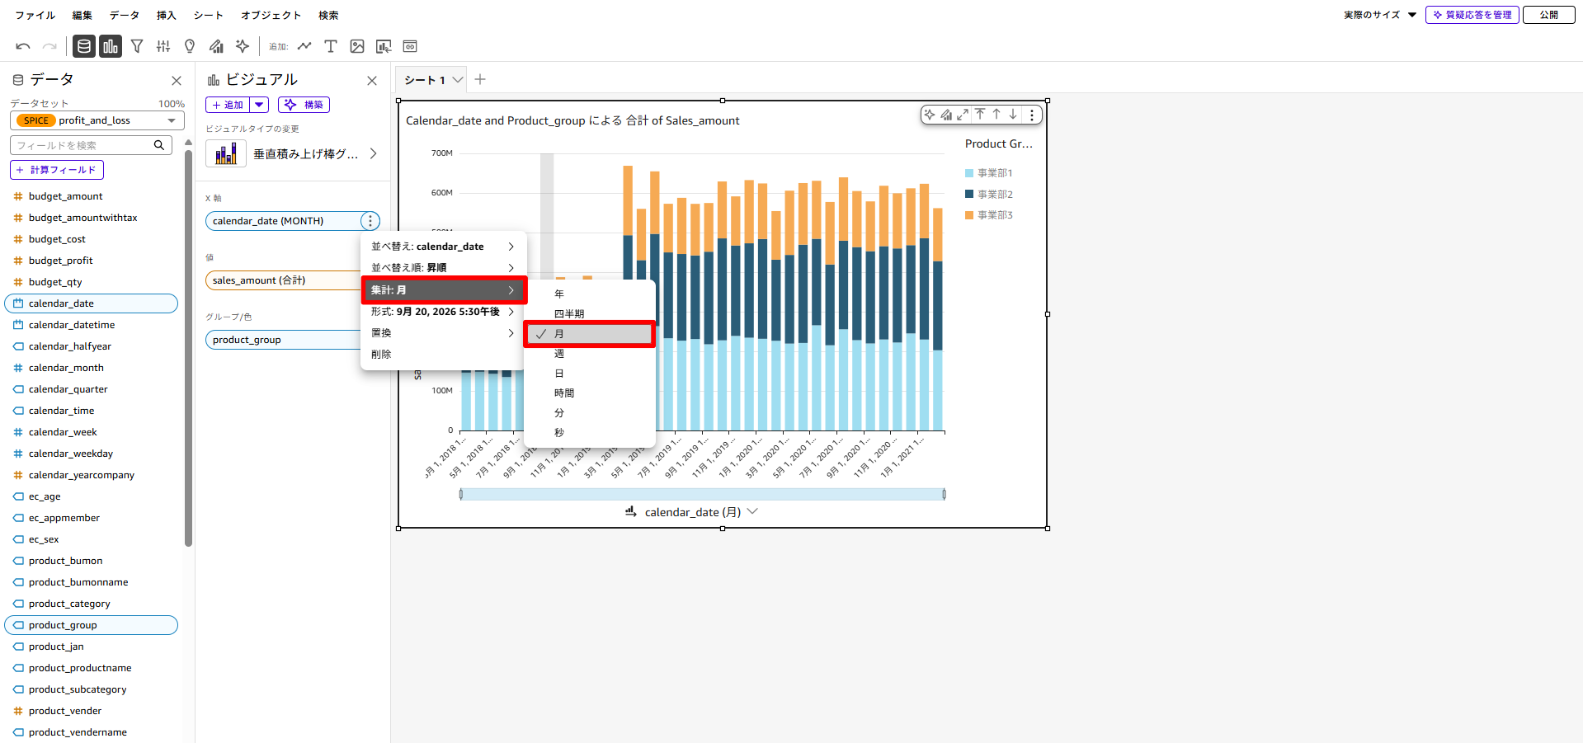Viewport: 1583px width, 743px height.
Task: Open the parameters sliders icon
Action: [163, 46]
